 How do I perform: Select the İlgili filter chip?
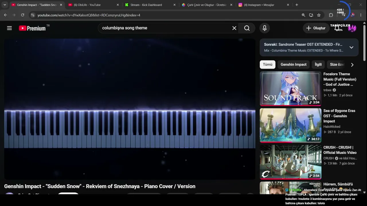tap(318, 64)
